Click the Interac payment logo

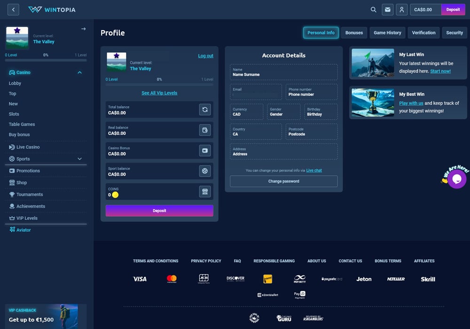[268, 279]
